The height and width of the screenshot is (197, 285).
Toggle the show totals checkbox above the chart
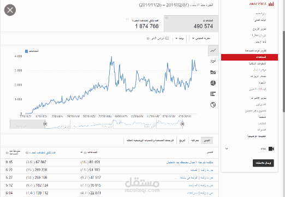pyautogui.click(x=167, y=38)
